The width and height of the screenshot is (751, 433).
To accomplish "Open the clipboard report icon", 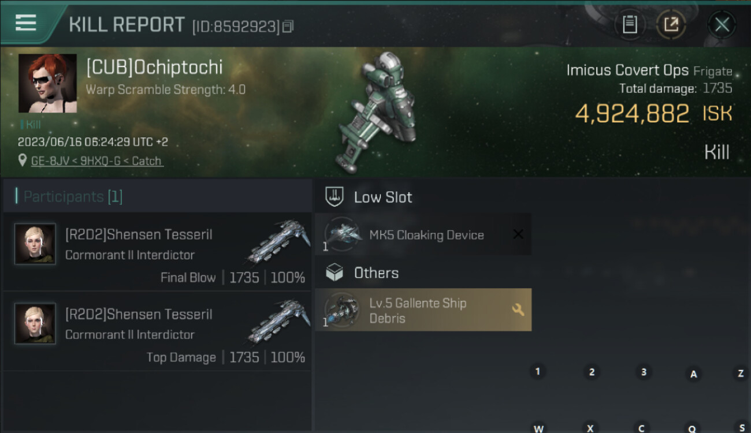I will pyautogui.click(x=630, y=24).
